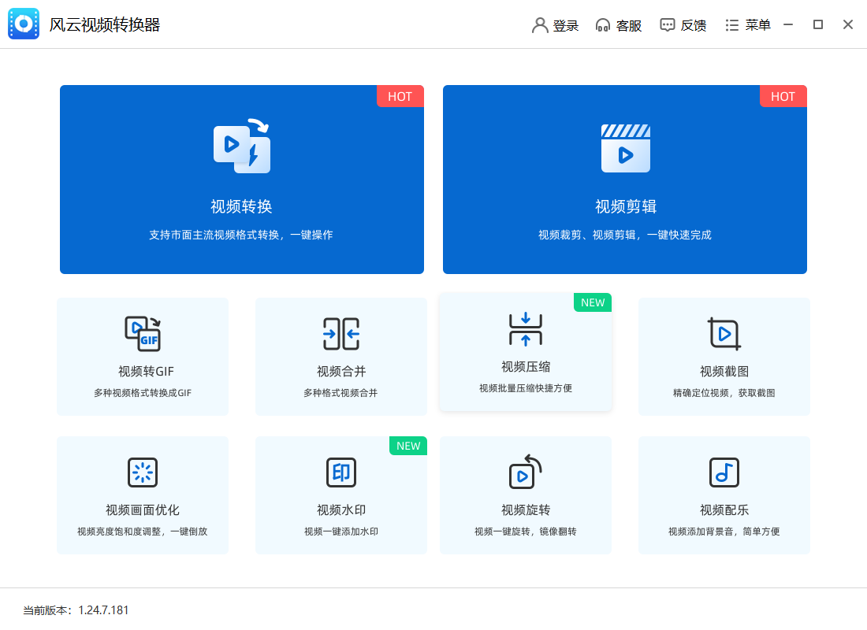Image resolution: width=867 pixels, height=630 pixels.
Task: Open the 视频水印 watermark tool
Action: [340, 495]
